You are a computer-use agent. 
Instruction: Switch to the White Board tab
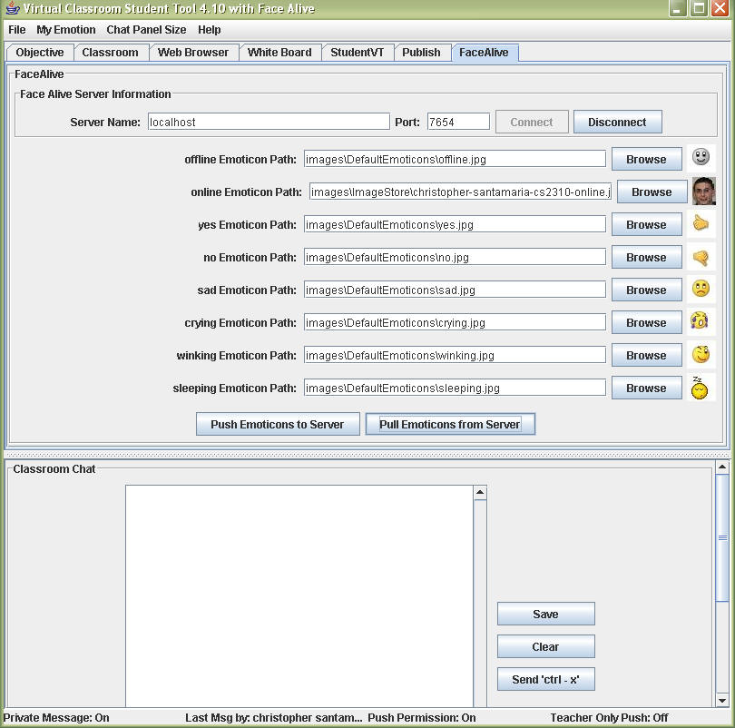pos(279,53)
